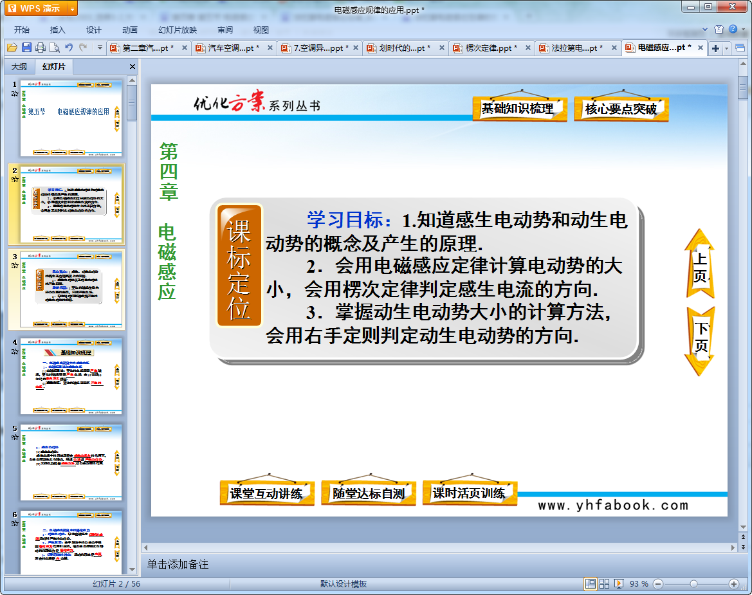The width and height of the screenshot is (752, 595).
Task: Close the 划时代的...pt document tab
Action: pyautogui.click(x=442, y=48)
